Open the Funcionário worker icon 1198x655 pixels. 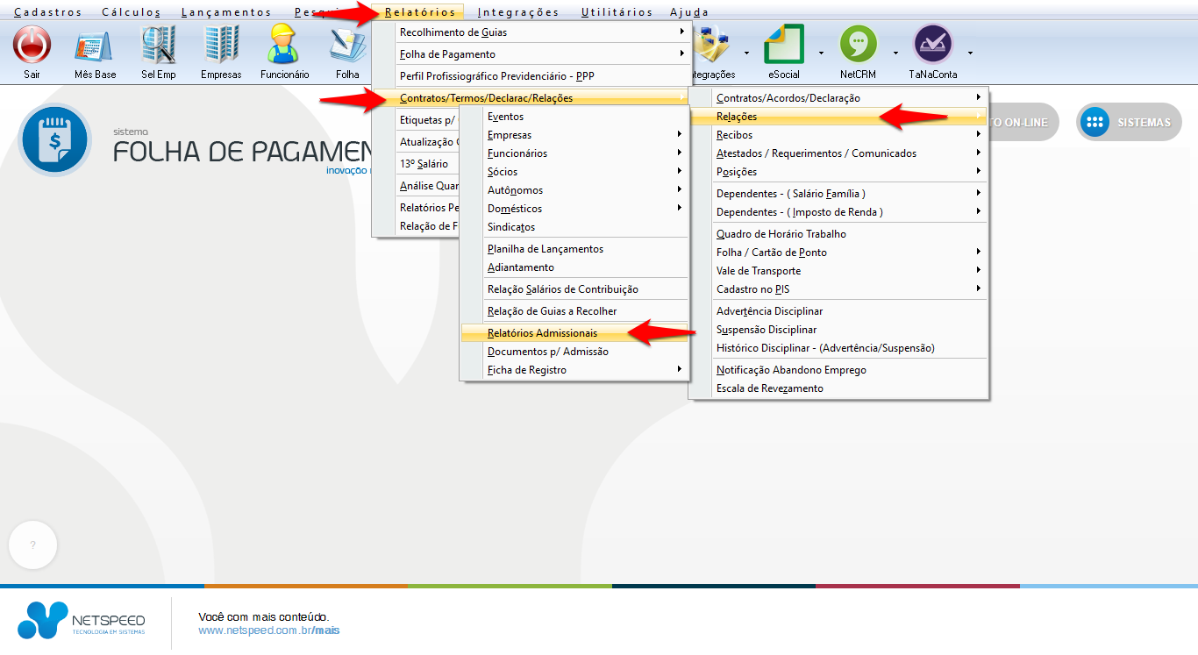click(x=284, y=46)
